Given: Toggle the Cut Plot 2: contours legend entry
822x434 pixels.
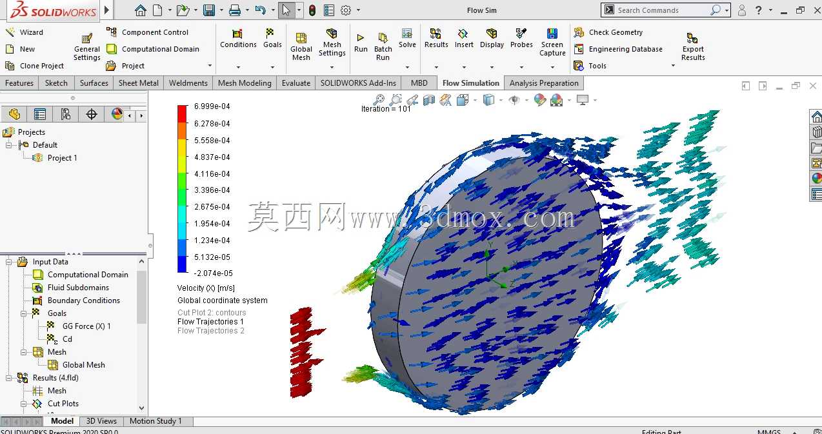Looking at the screenshot, I should tap(212, 313).
